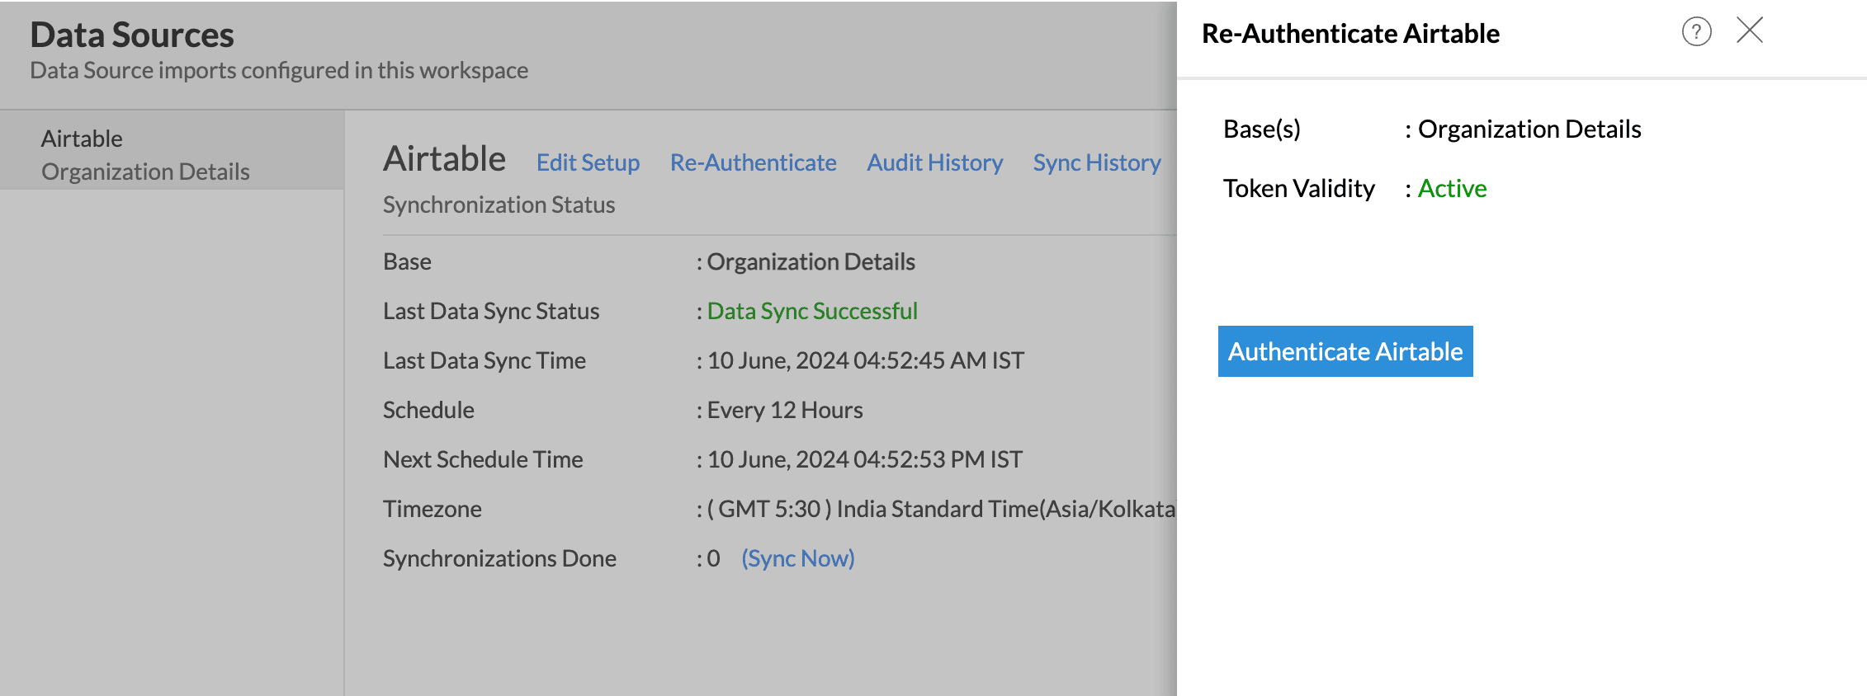Close the Re-Authenticate Airtable panel
This screenshot has width=1867, height=696.
(x=1749, y=31)
